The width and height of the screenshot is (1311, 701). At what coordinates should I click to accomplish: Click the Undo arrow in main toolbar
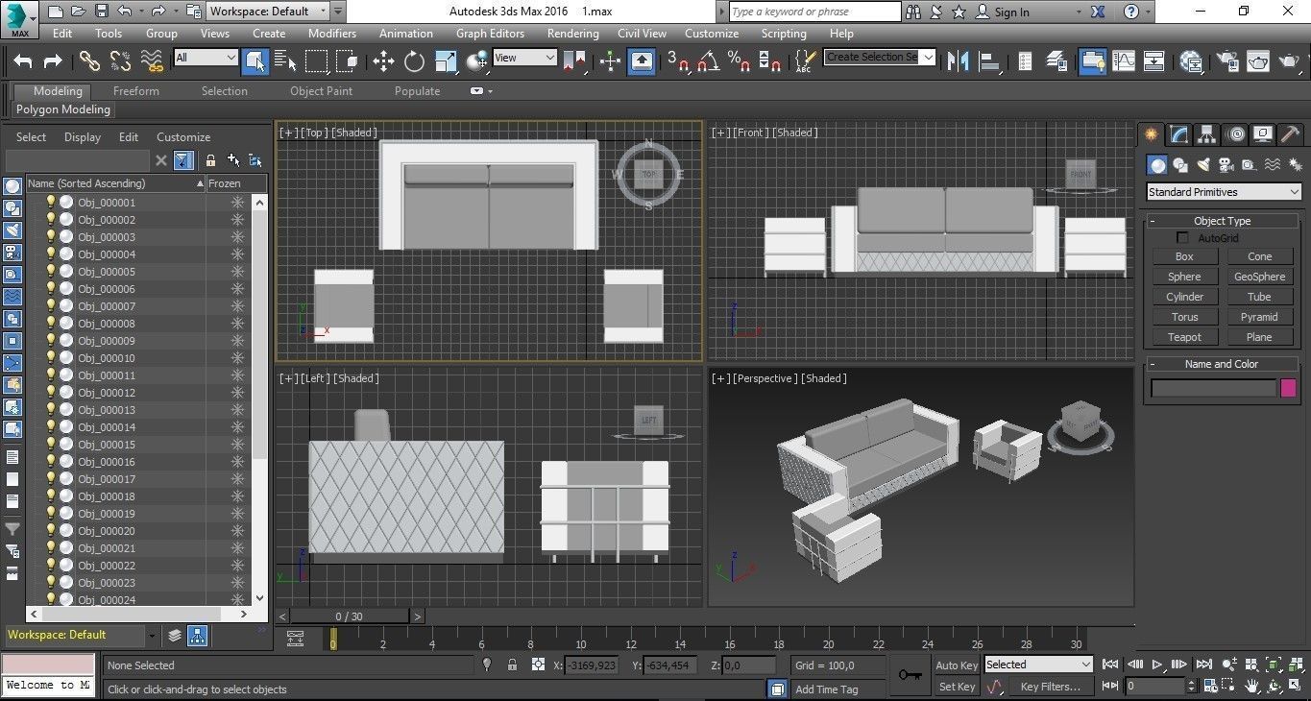tap(23, 60)
